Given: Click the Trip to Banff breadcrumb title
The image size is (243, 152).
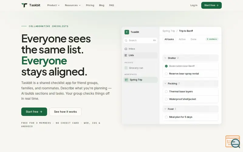Looking at the screenshot, I should tap(186, 31).
